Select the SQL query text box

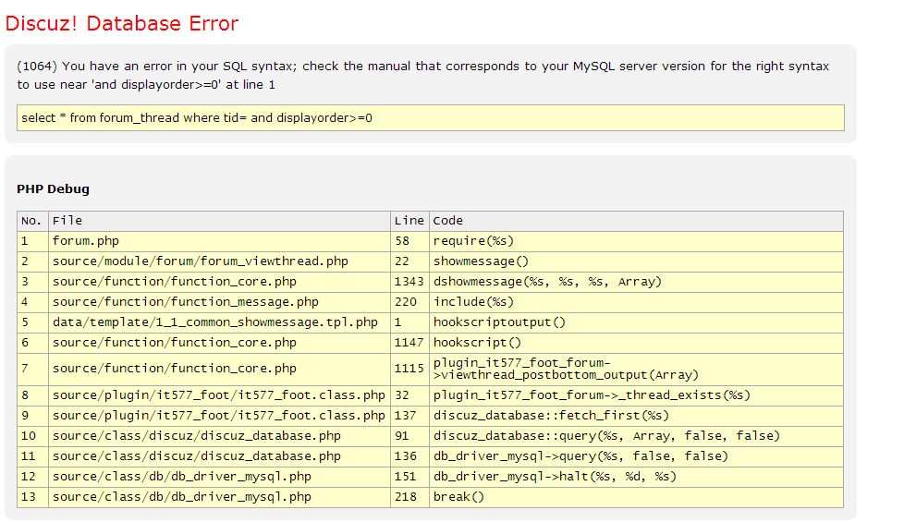pyautogui.click(x=430, y=117)
